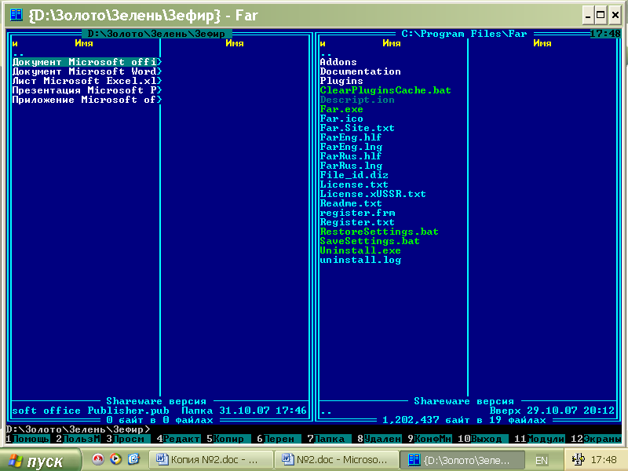Click left panel path title D:\Золото\Зелень\Зефир

coord(156,34)
